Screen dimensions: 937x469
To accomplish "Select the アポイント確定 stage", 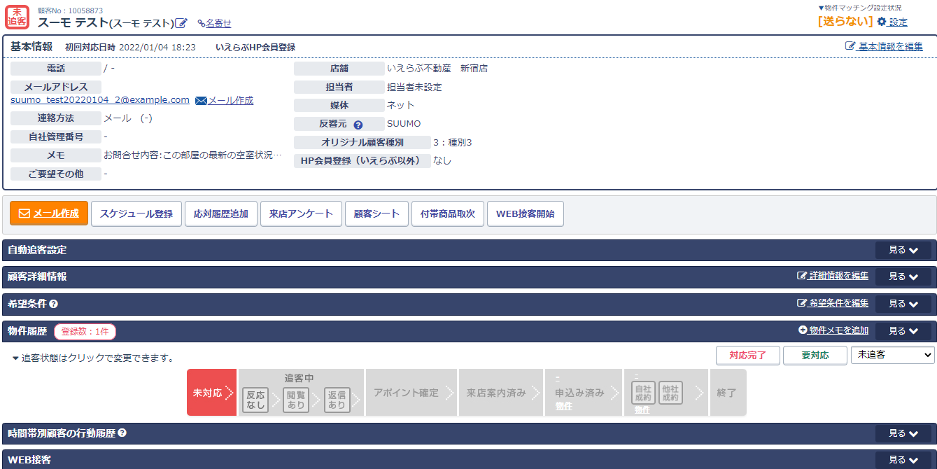I will (x=407, y=393).
